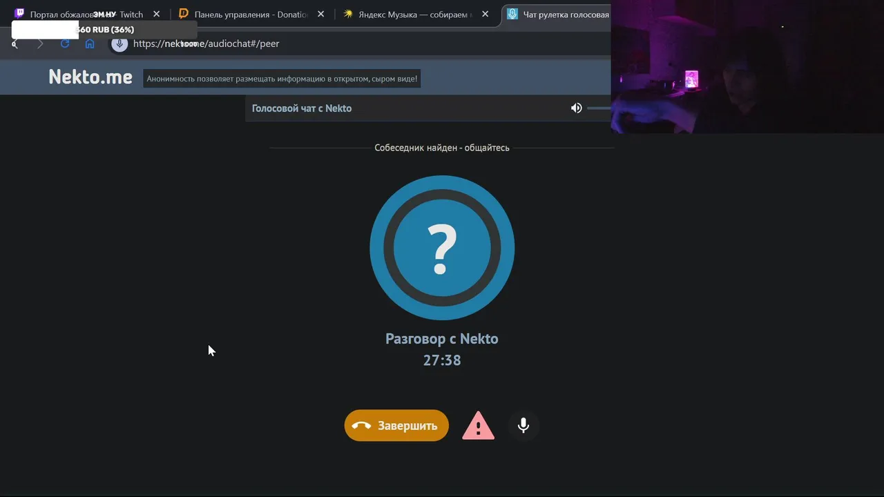
Task: Reload the page with the refresh icon
Action: click(x=65, y=43)
